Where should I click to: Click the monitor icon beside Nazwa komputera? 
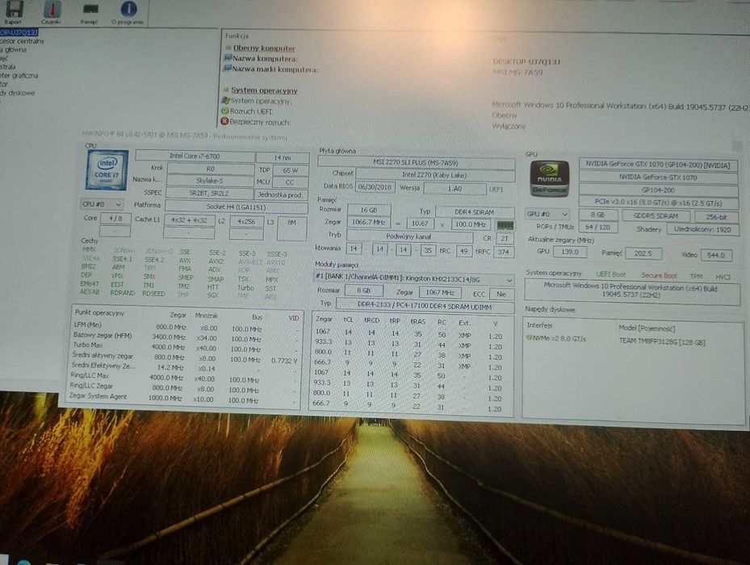[x=228, y=58]
